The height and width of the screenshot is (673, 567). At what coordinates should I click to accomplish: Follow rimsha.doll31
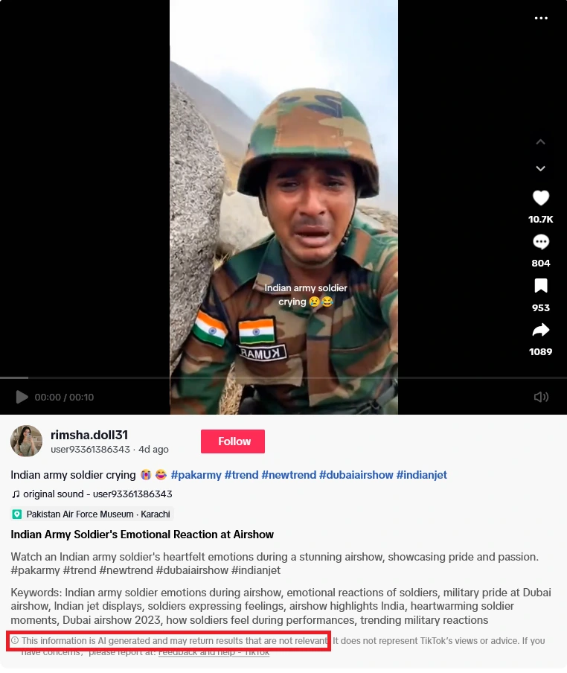pyautogui.click(x=233, y=441)
